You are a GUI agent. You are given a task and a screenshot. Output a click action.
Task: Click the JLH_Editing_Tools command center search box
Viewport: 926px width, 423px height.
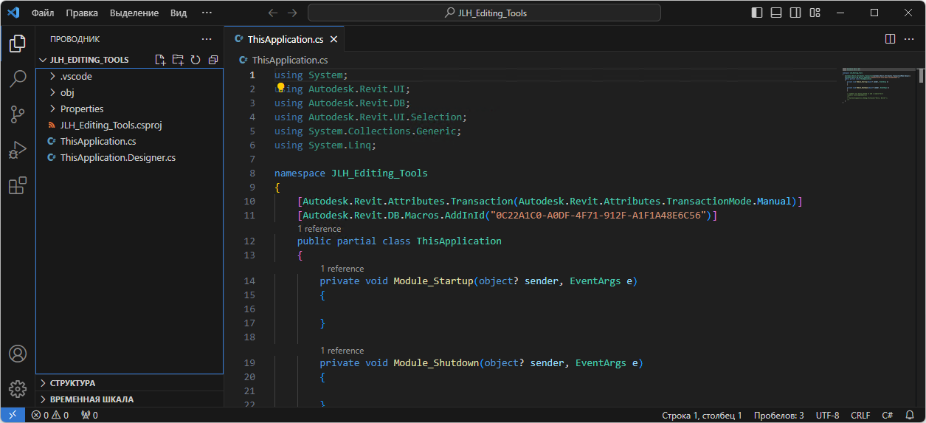(484, 13)
